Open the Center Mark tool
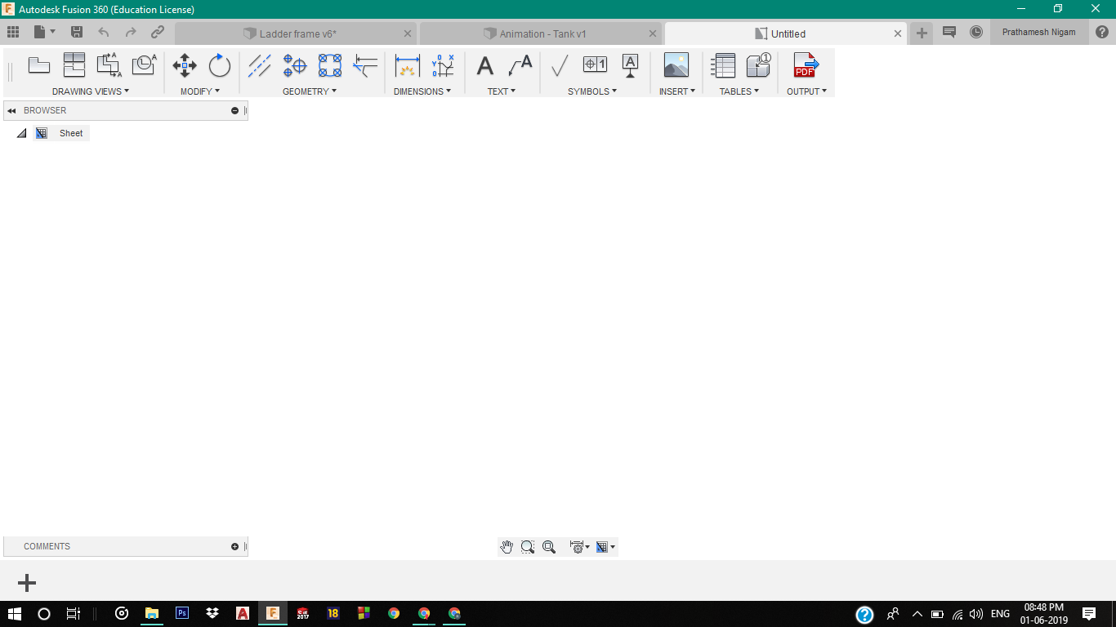 click(x=295, y=65)
